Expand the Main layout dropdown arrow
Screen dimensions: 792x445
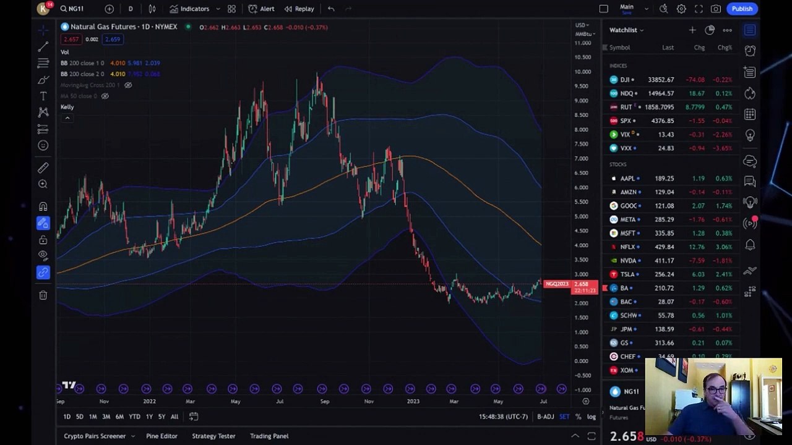click(x=647, y=9)
